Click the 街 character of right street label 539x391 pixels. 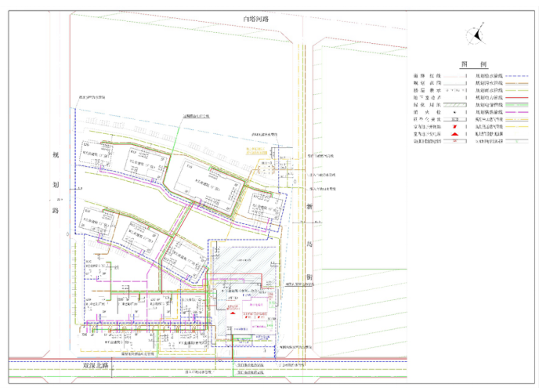(309, 277)
